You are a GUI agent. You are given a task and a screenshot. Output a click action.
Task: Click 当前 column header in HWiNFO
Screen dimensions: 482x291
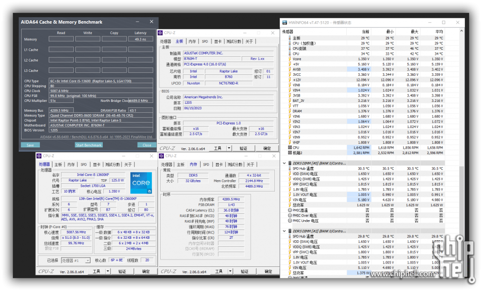(x=359, y=32)
